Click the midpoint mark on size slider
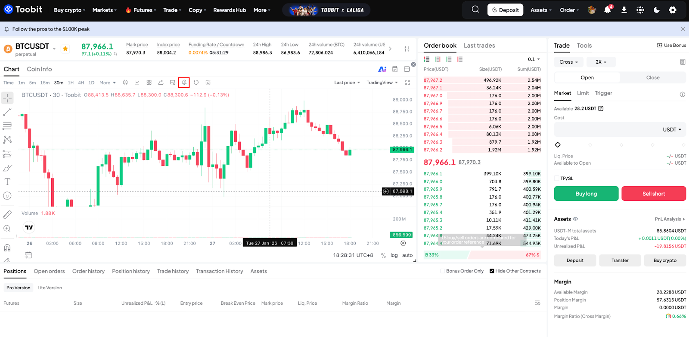The width and height of the screenshot is (689, 337). coord(621,145)
